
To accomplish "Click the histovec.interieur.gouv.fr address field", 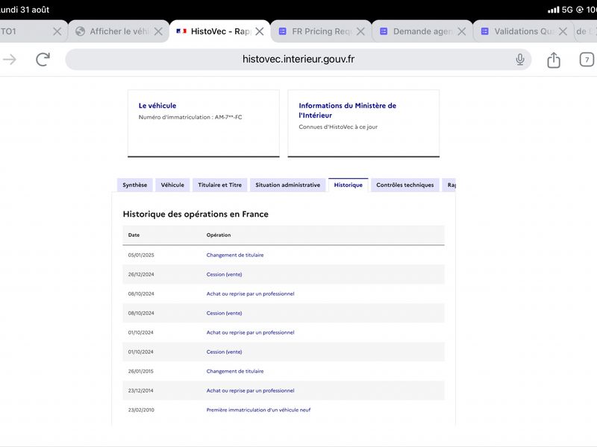I will (x=298, y=60).
